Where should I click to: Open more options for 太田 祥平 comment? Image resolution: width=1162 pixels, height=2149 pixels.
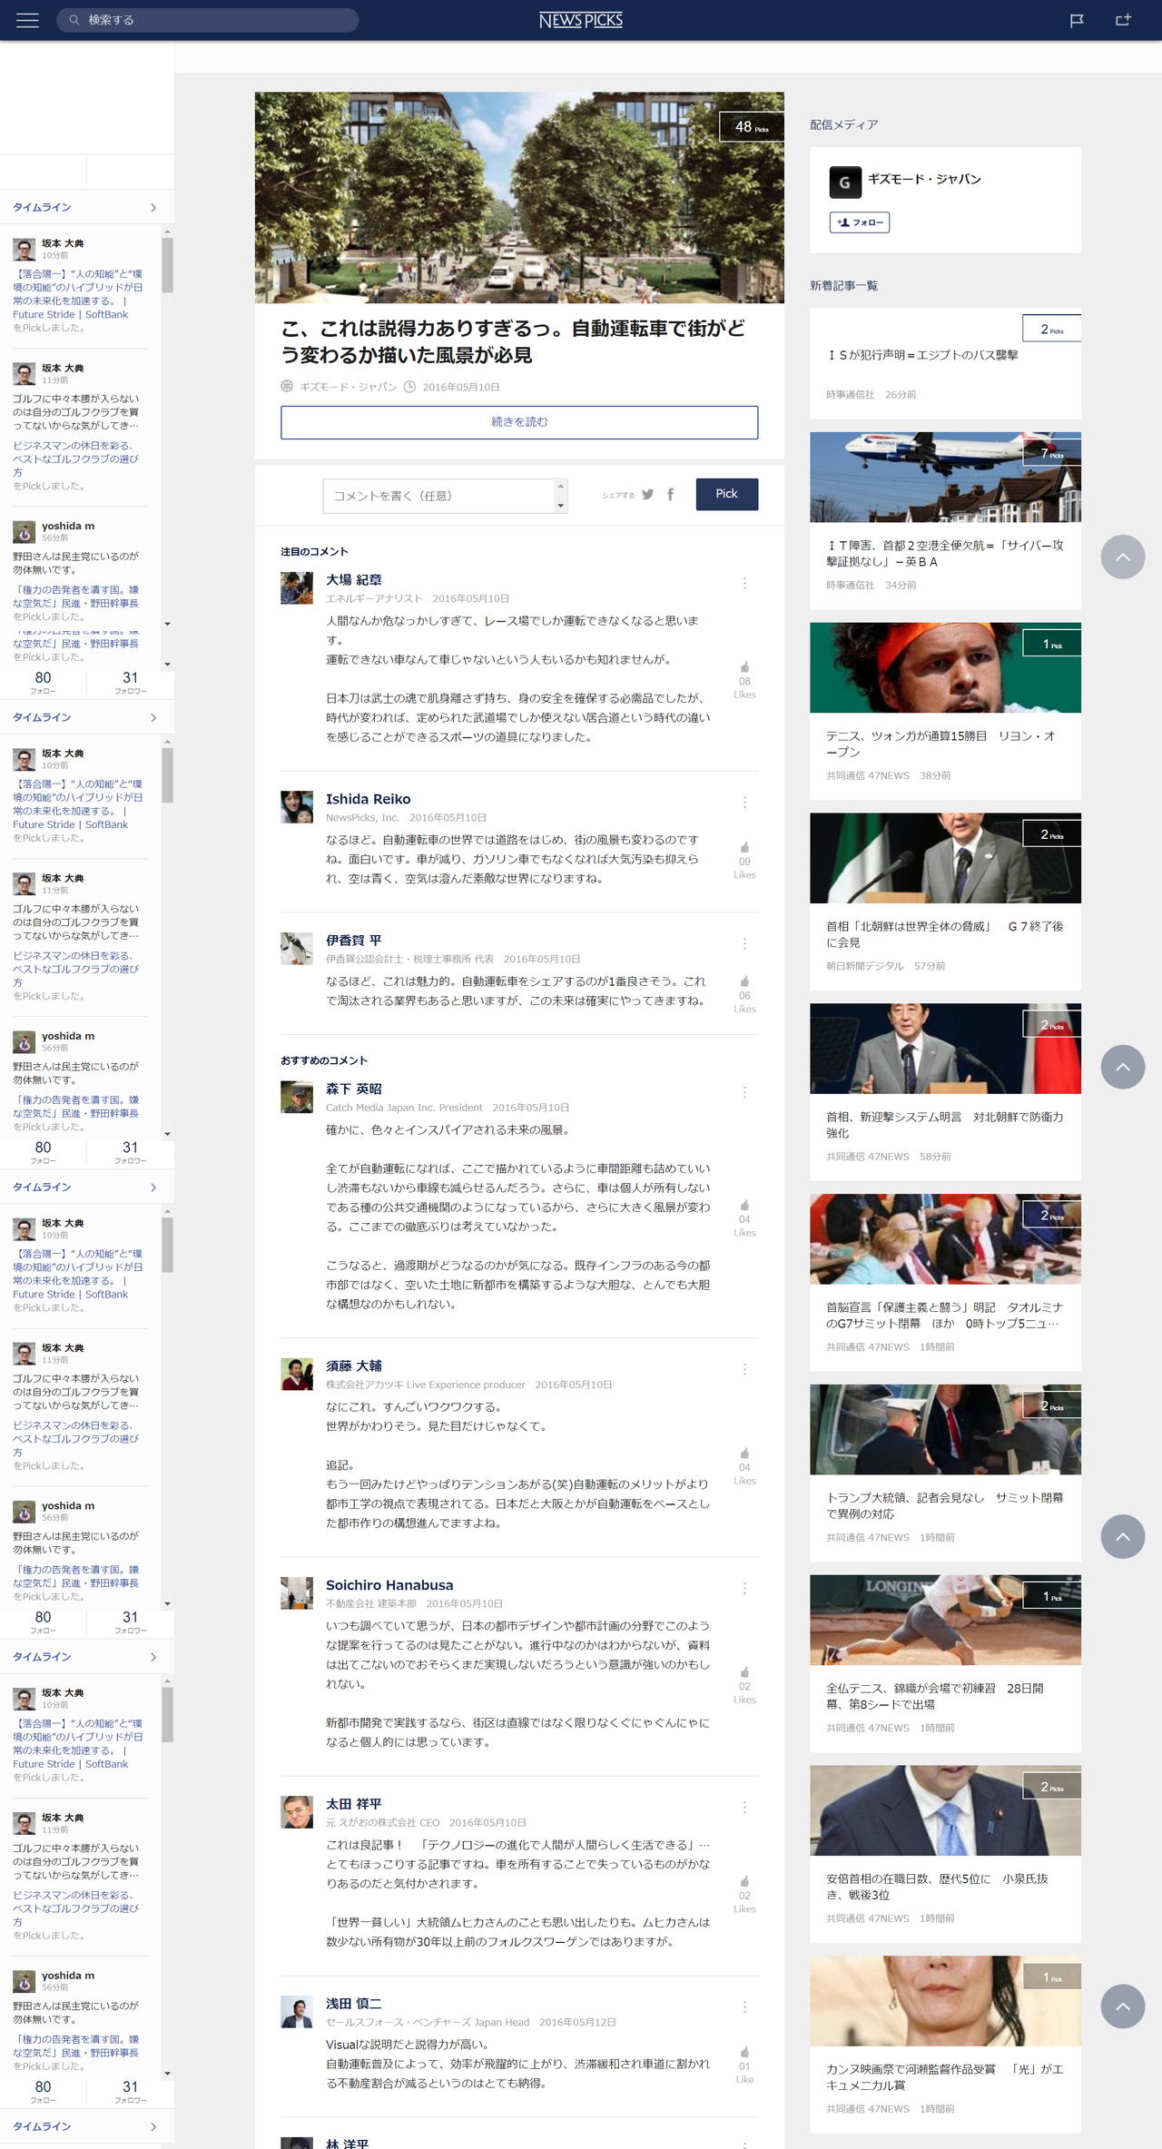tap(744, 1808)
